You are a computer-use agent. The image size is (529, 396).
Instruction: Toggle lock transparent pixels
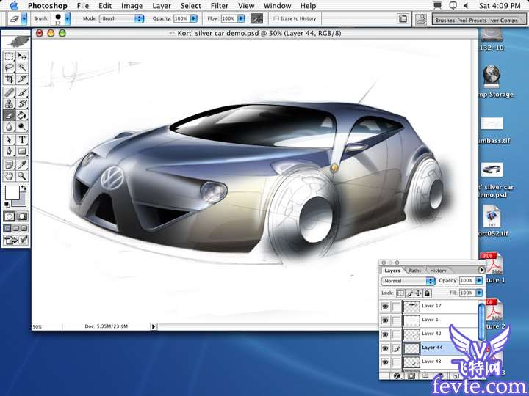pos(400,293)
